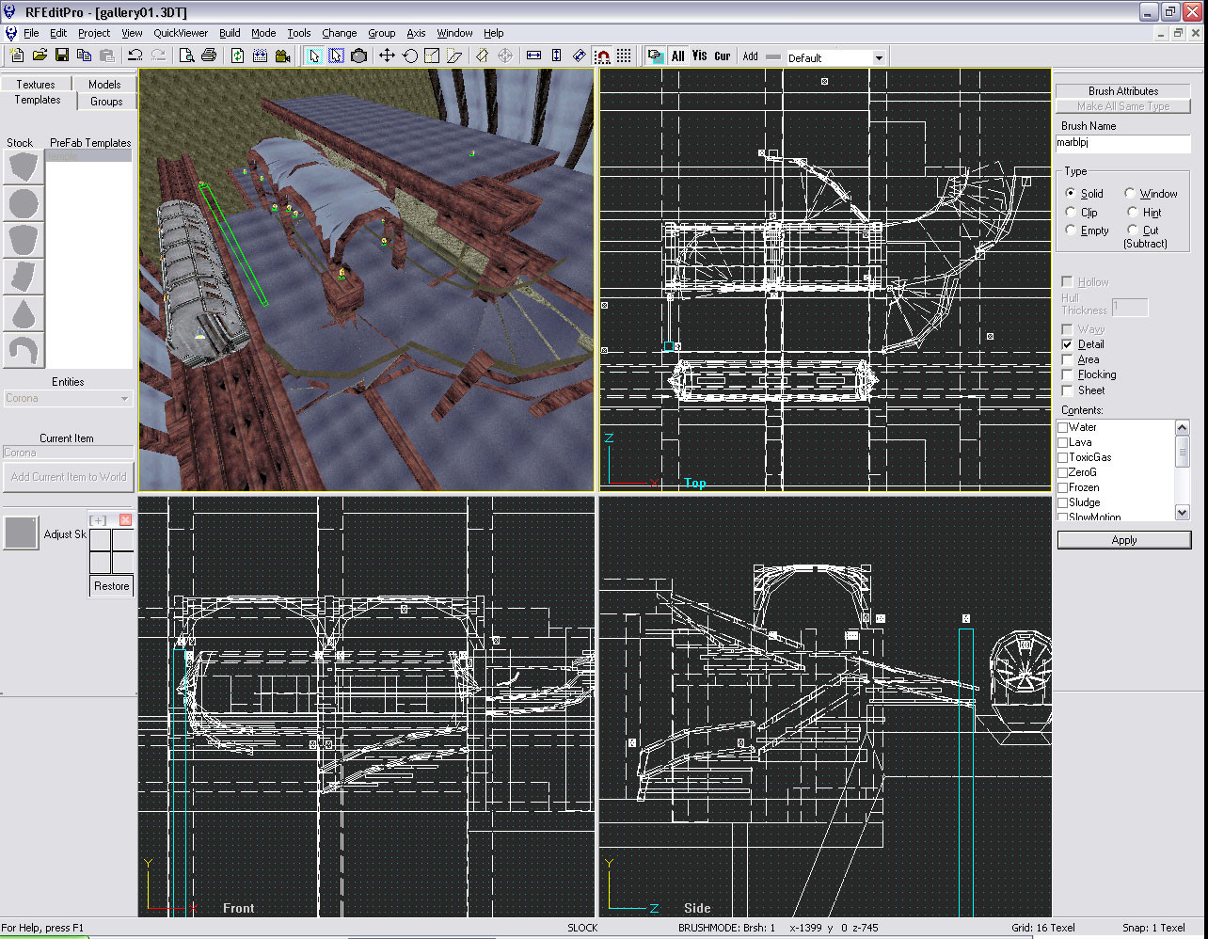Toggle the grid dots toolbar icon
Screen dimensions: 1208x939
point(625,56)
